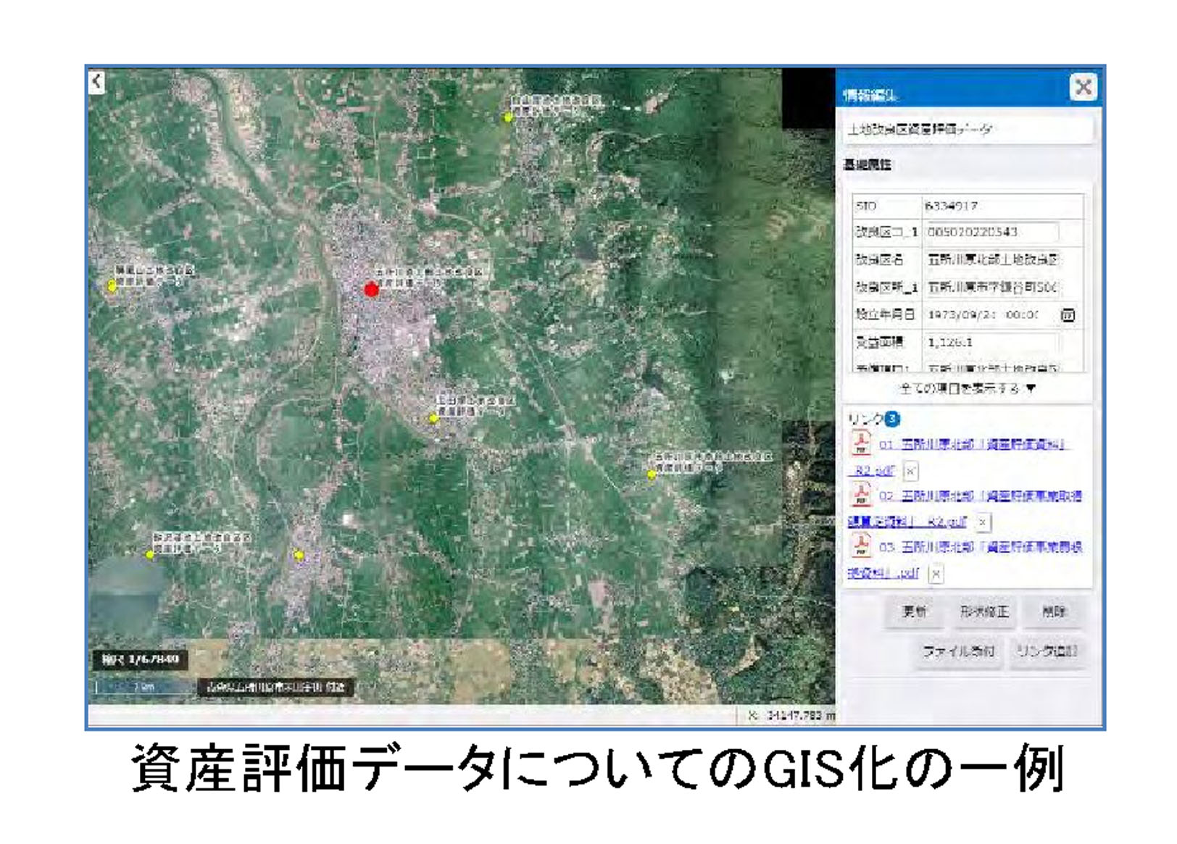This screenshot has width=1177, height=844.
Task: Remove linked file 02 with its x button
Action: click(982, 522)
